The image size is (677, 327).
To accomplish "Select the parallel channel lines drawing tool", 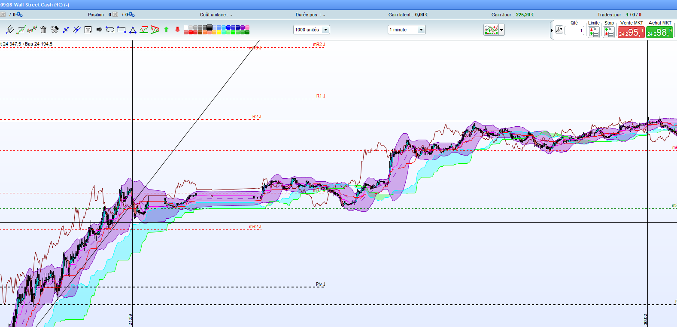I will point(10,30).
